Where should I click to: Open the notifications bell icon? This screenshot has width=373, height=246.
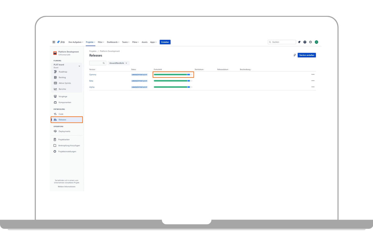(299, 42)
